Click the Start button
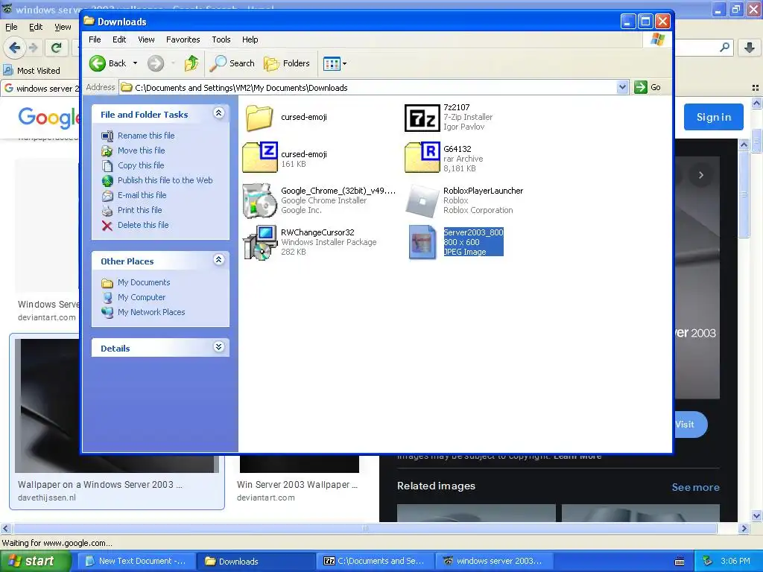Viewport: 763px width, 572px height. pos(35,562)
